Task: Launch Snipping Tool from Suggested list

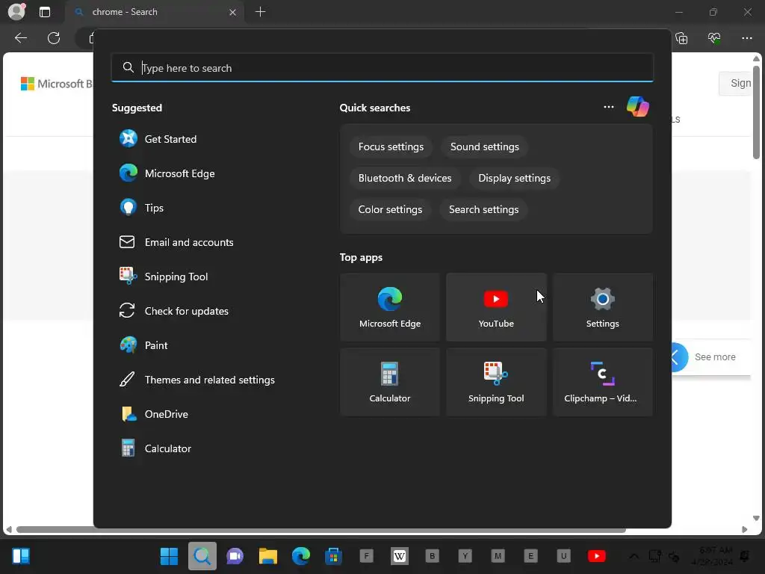Action: [x=164, y=277]
